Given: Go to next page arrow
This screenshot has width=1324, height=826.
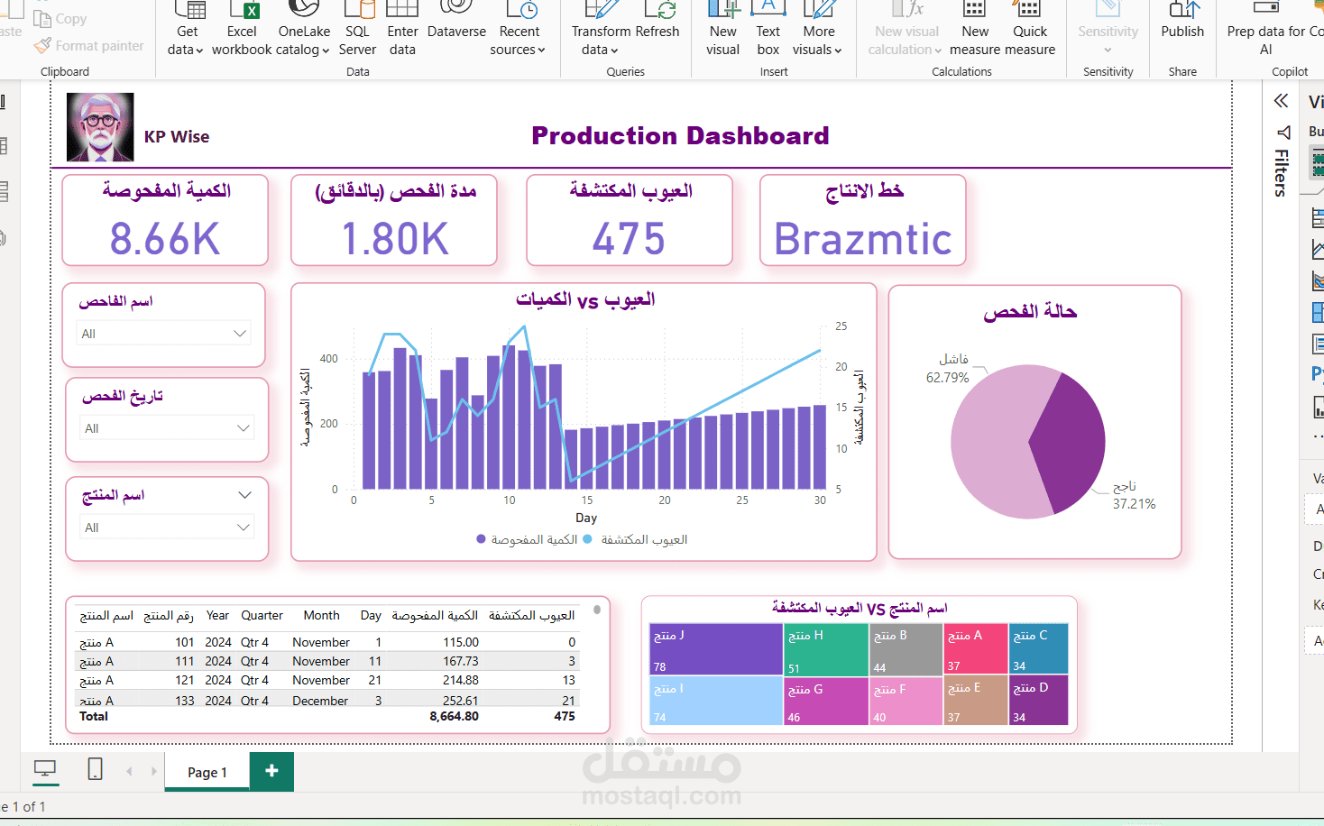Looking at the screenshot, I should tap(154, 771).
